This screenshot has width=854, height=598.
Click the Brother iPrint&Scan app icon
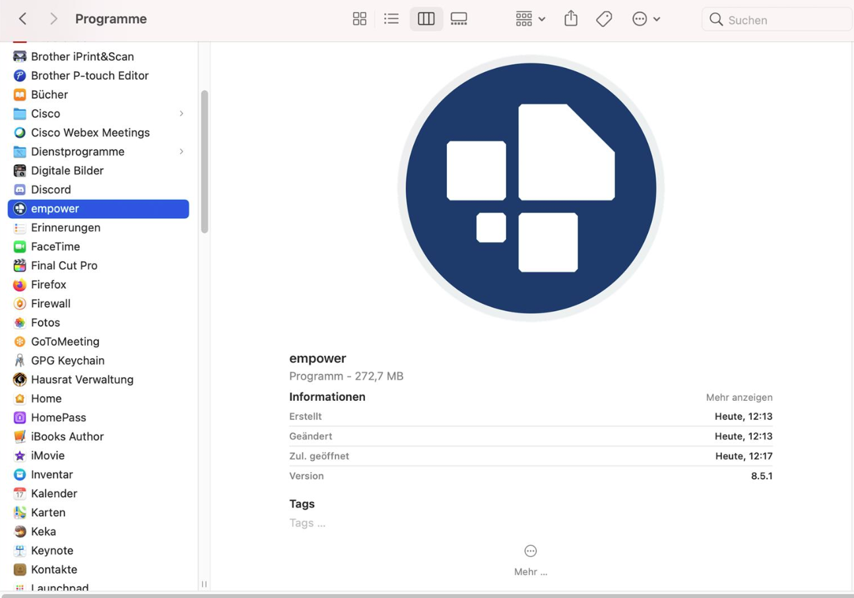[x=20, y=57]
